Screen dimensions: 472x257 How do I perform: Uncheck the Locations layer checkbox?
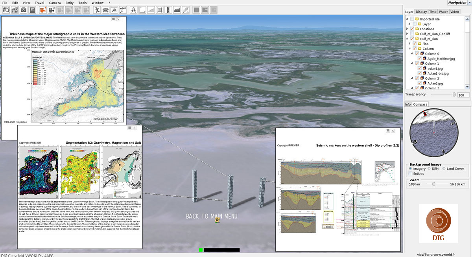pyautogui.click(x=412, y=29)
